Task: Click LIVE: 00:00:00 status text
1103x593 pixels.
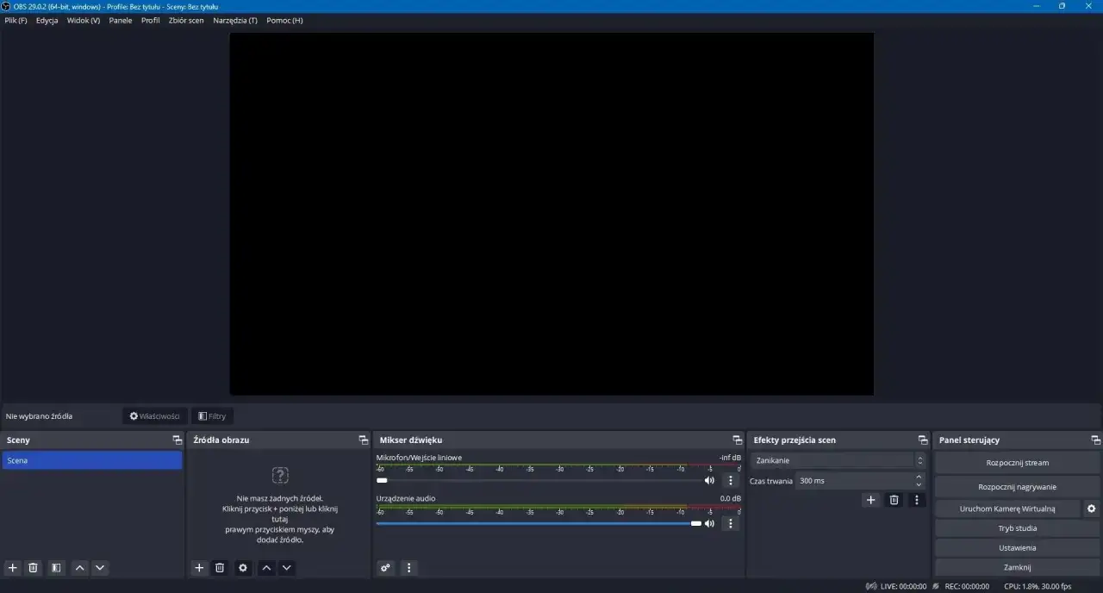Action: click(903, 586)
